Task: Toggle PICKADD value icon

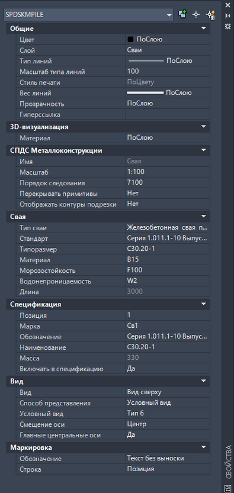Action: tap(182, 14)
